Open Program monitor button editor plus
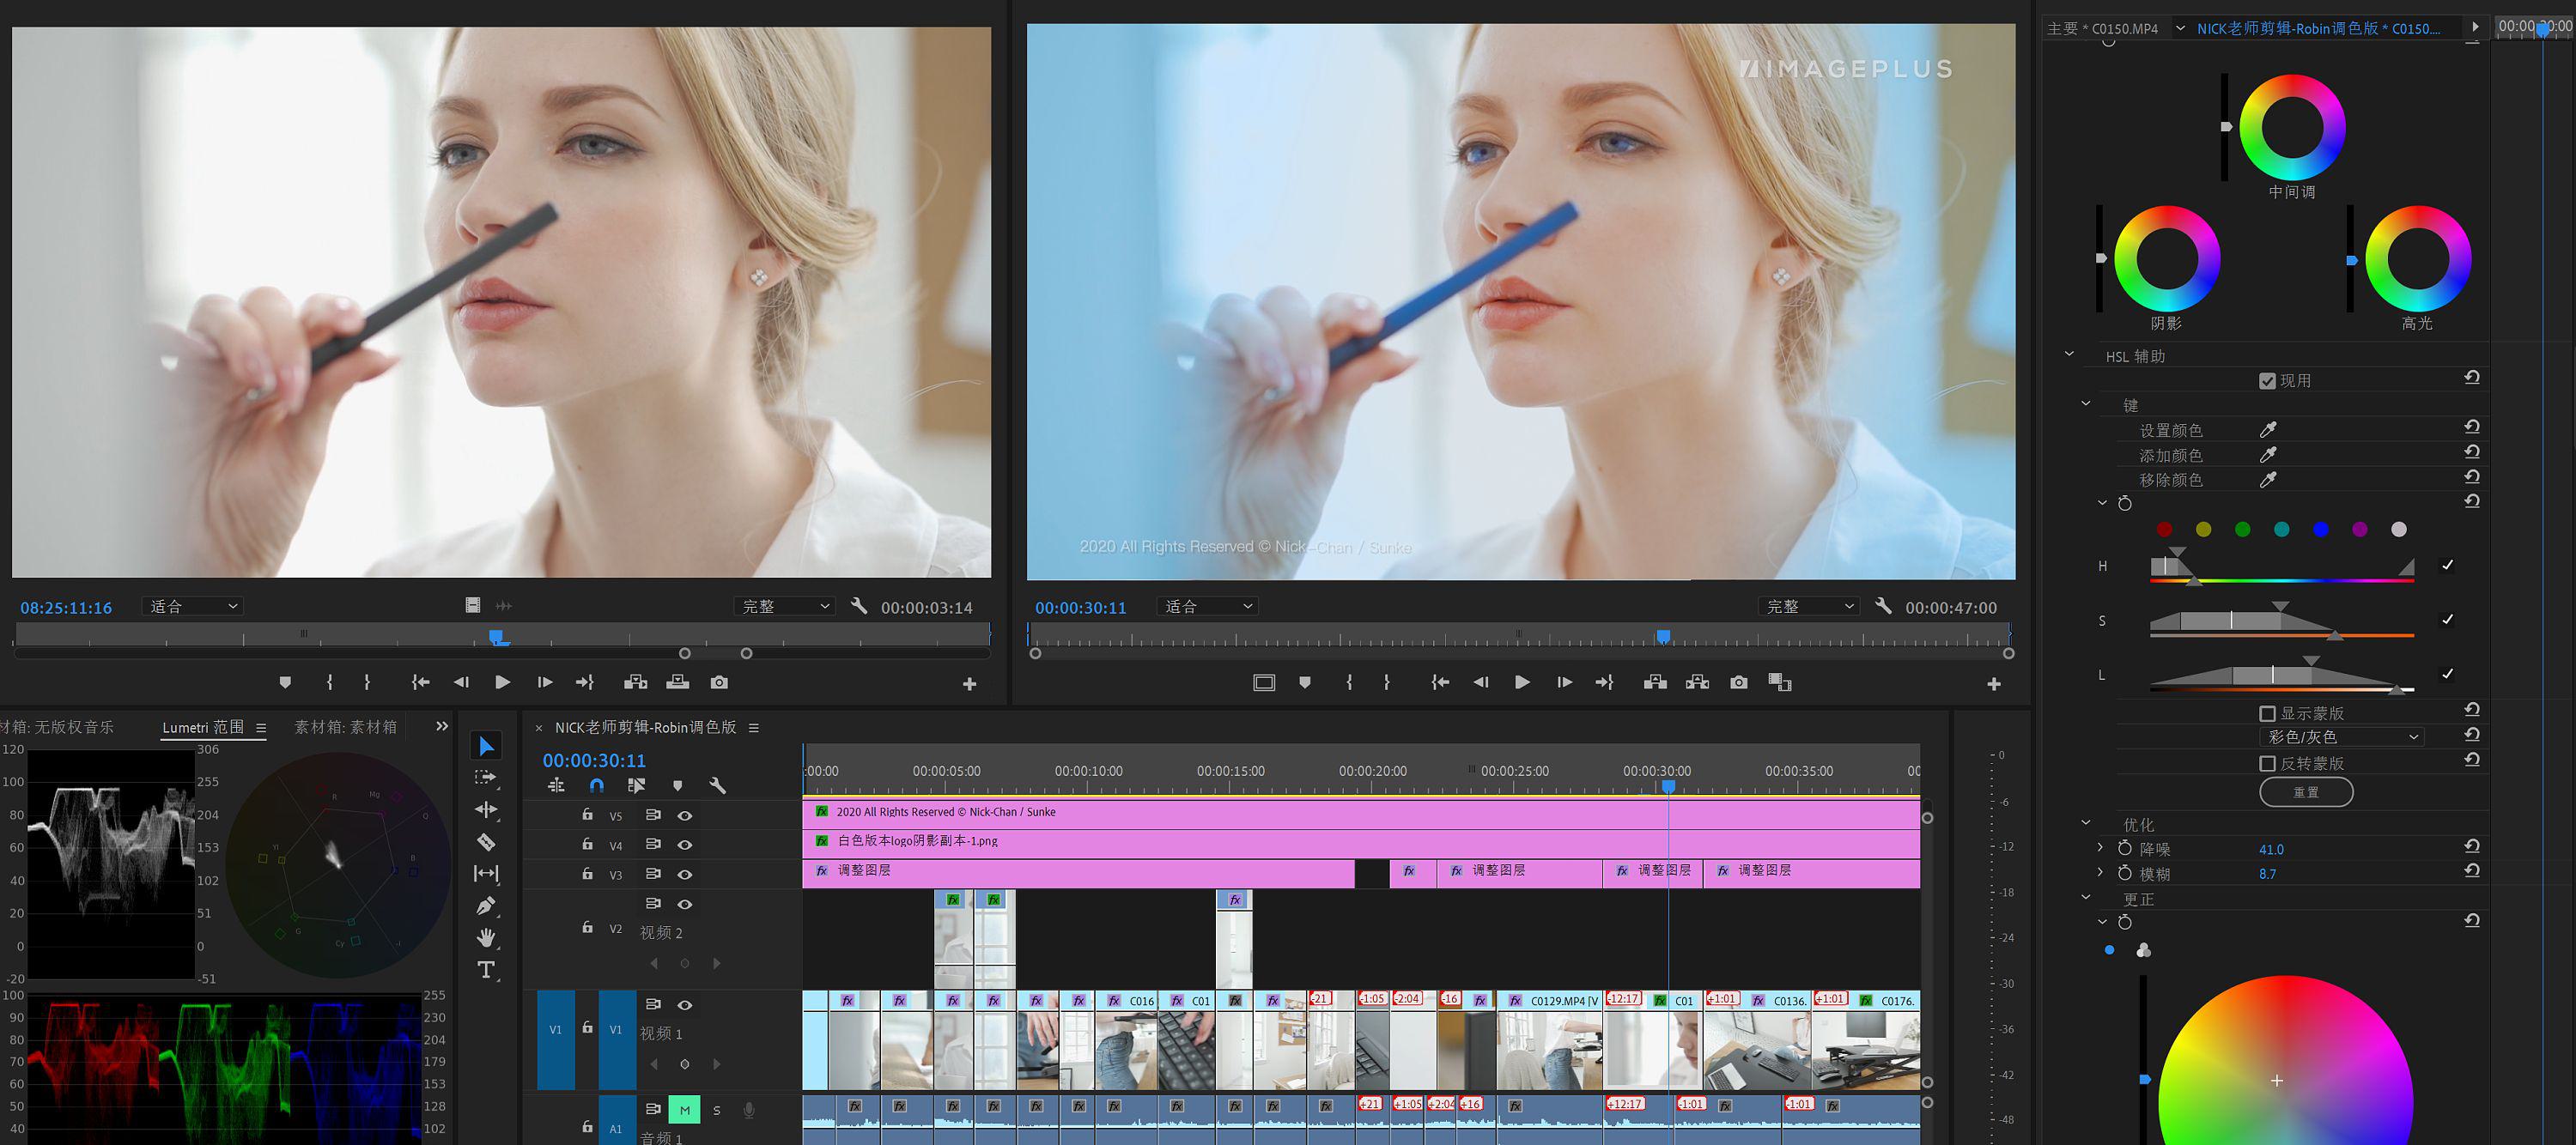This screenshot has height=1145, width=2576. tap(1994, 684)
